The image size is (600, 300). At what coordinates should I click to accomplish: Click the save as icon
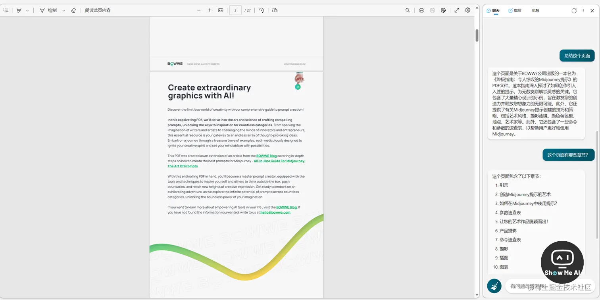tap(443, 10)
